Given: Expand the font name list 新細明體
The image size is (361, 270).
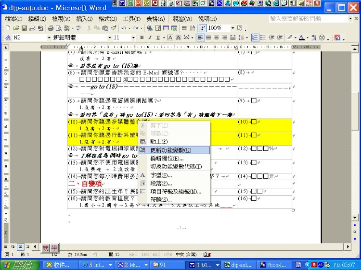Looking at the screenshot, I should tap(110, 37).
